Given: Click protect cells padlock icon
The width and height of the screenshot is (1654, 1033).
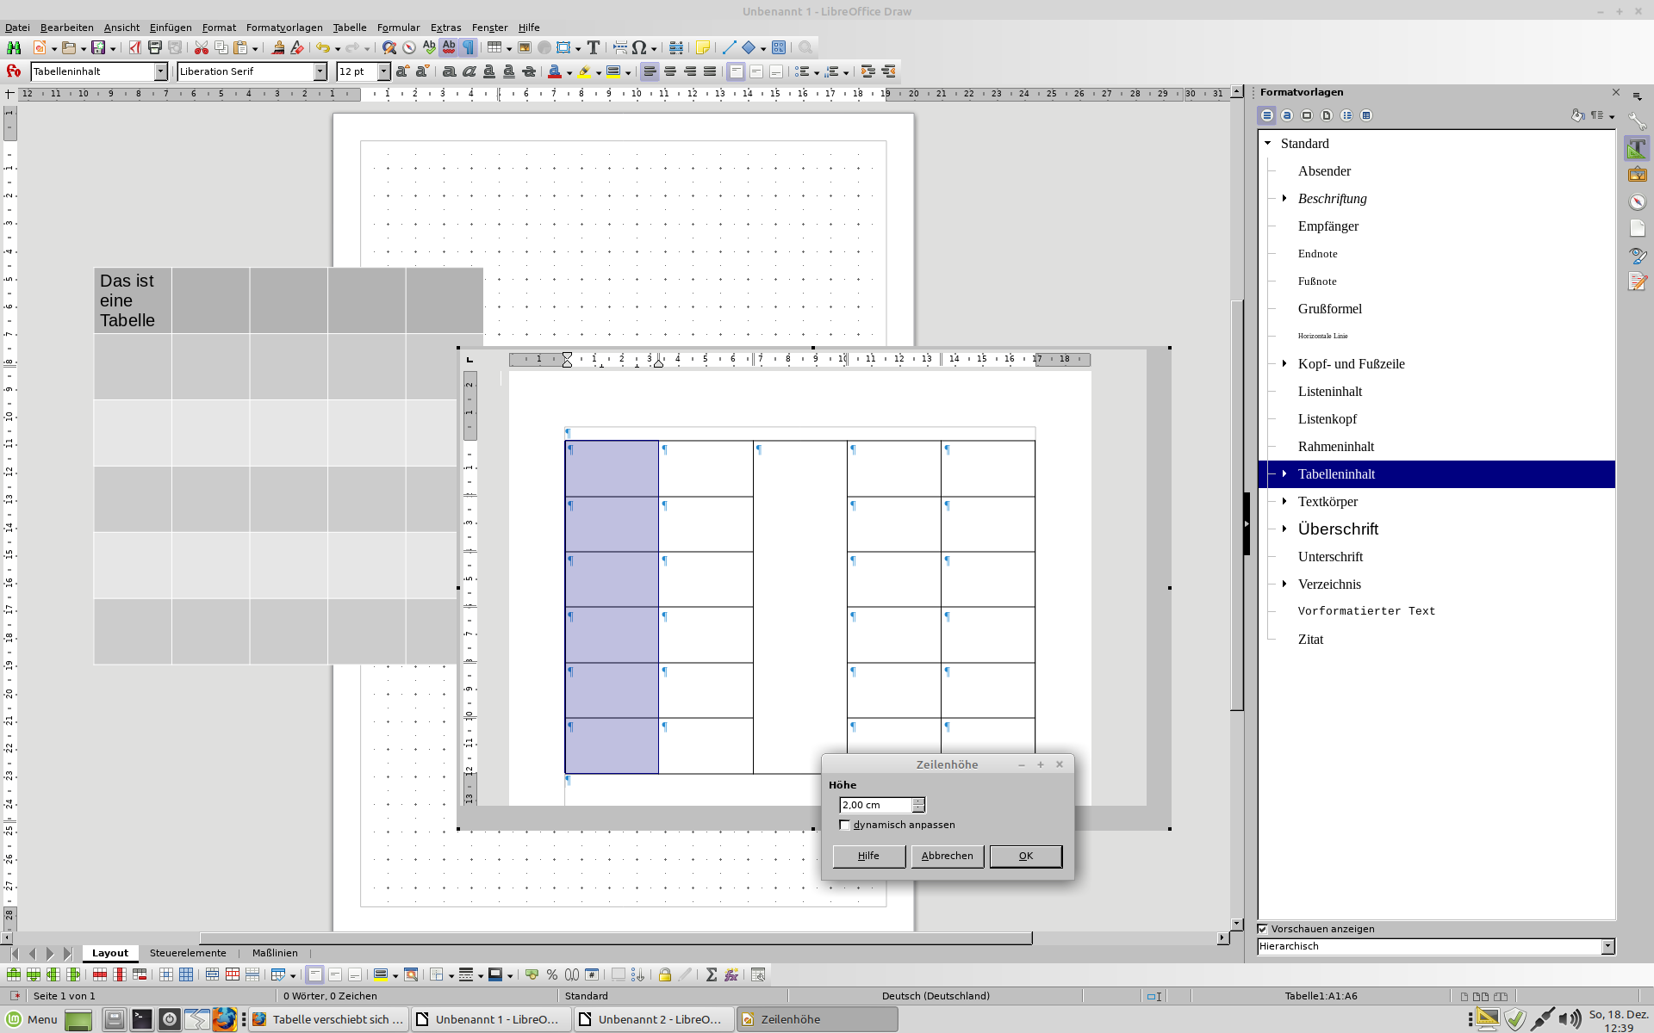Looking at the screenshot, I should click(664, 974).
